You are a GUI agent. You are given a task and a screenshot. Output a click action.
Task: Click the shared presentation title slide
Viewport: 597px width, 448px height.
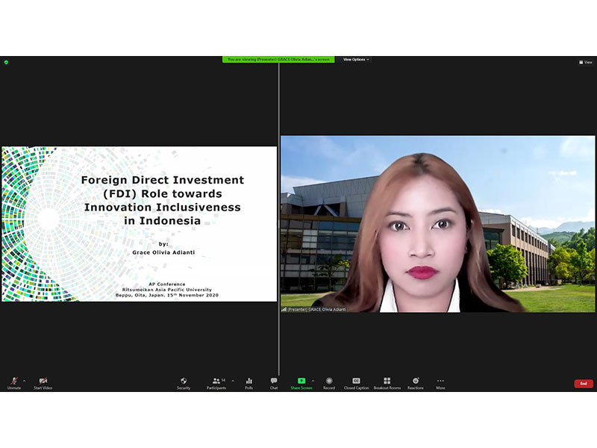[x=140, y=223]
